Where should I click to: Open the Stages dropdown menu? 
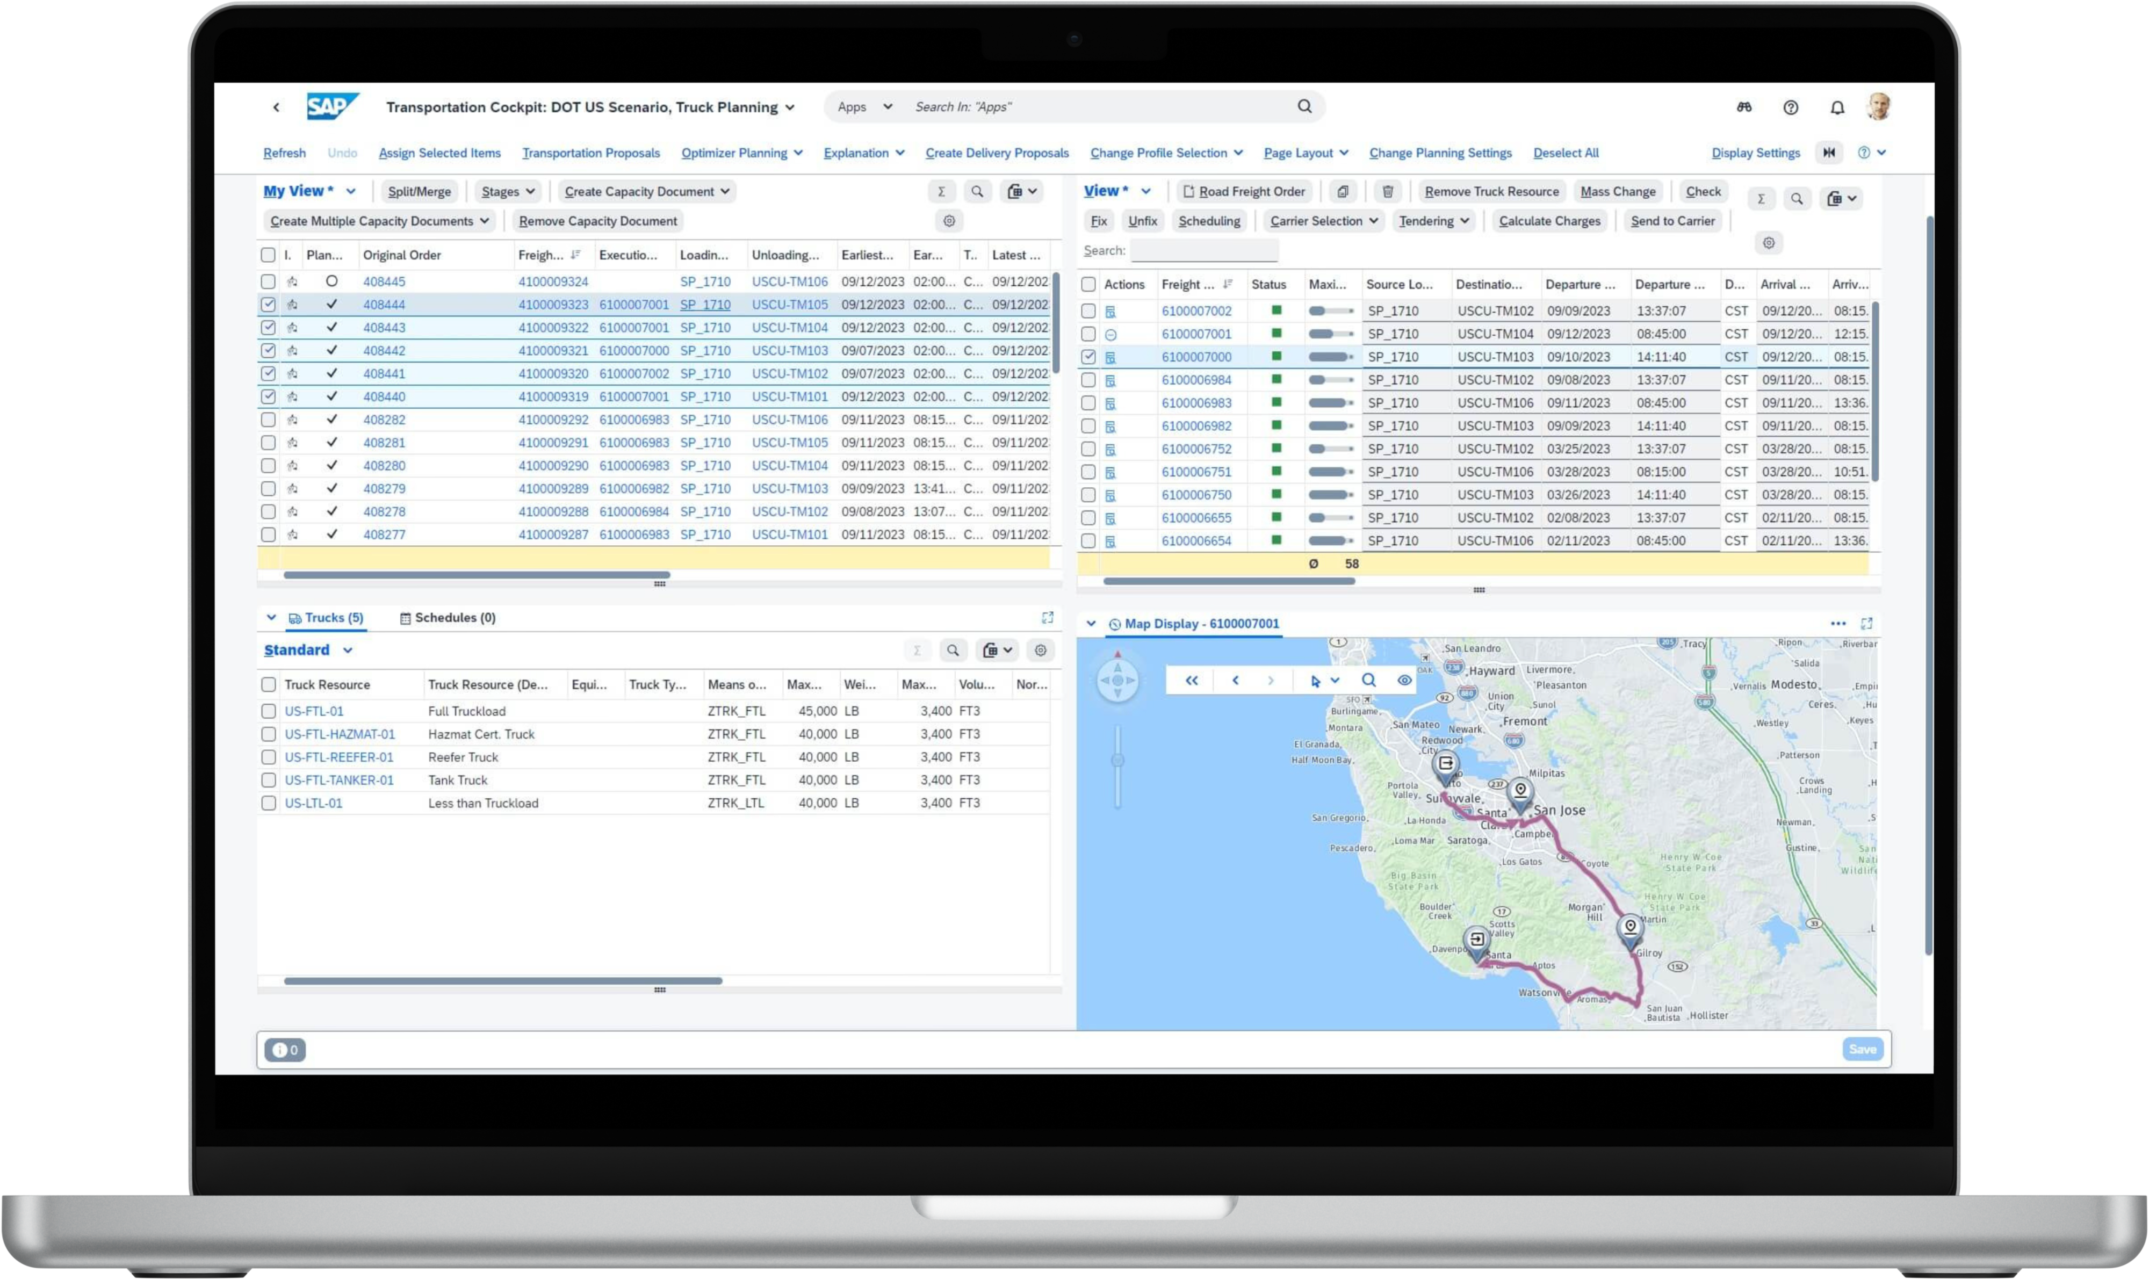point(508,191)
